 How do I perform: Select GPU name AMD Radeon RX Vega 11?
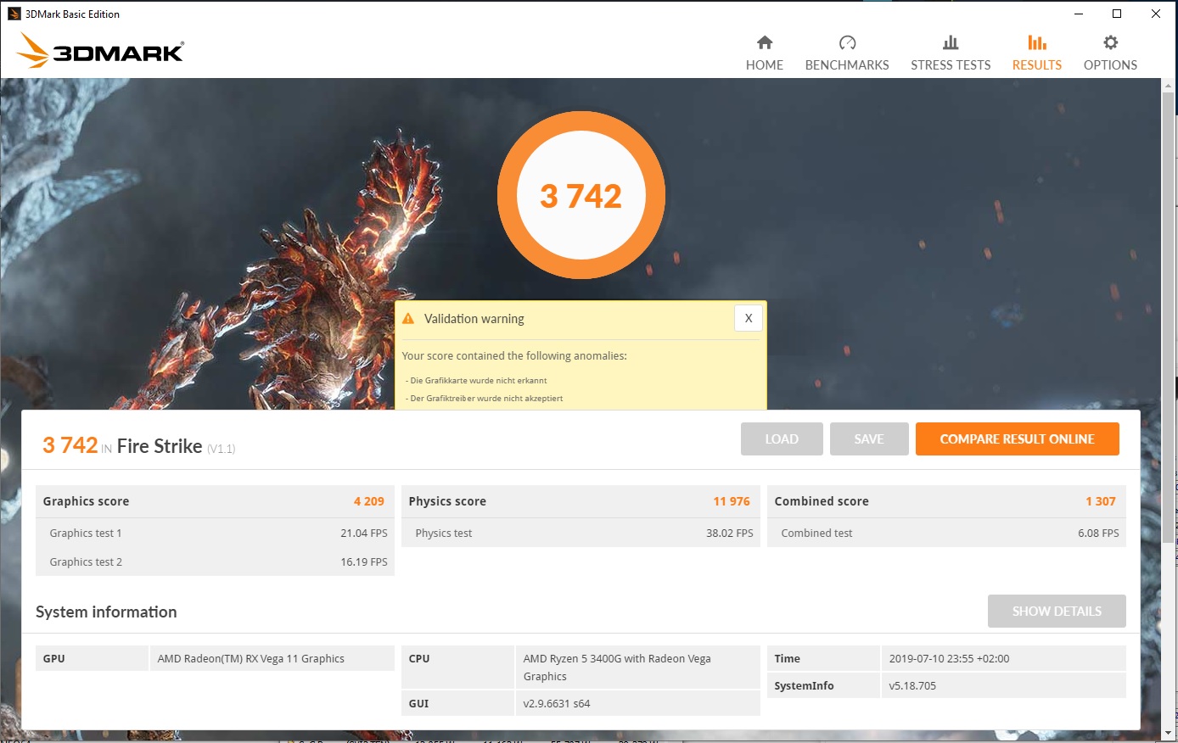coord(251,658)
